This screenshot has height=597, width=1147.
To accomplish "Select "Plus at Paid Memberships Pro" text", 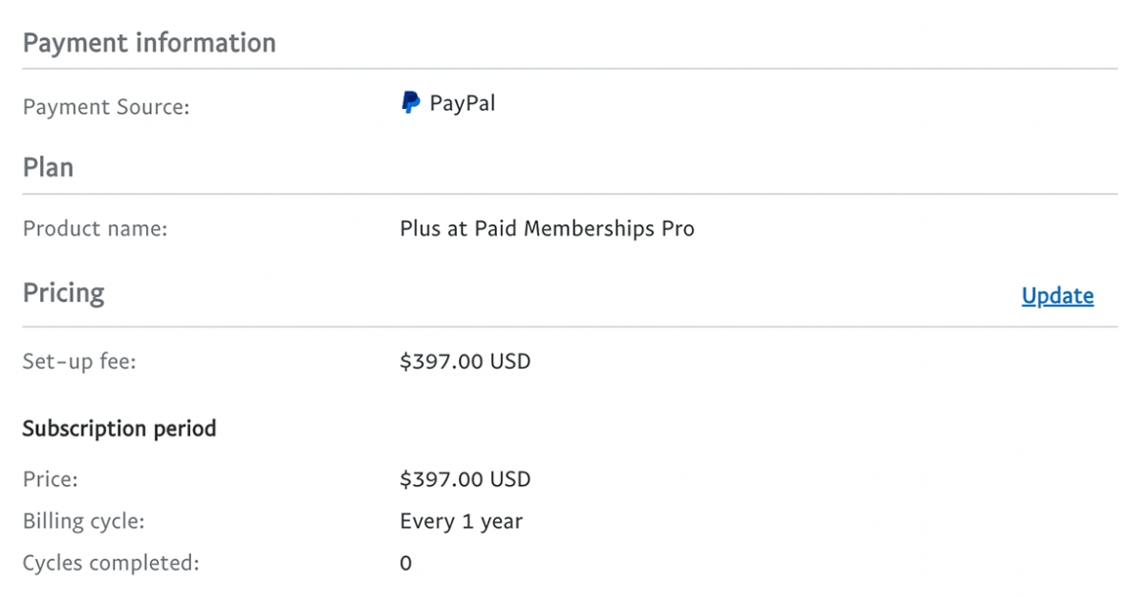I will click(546, 228).
